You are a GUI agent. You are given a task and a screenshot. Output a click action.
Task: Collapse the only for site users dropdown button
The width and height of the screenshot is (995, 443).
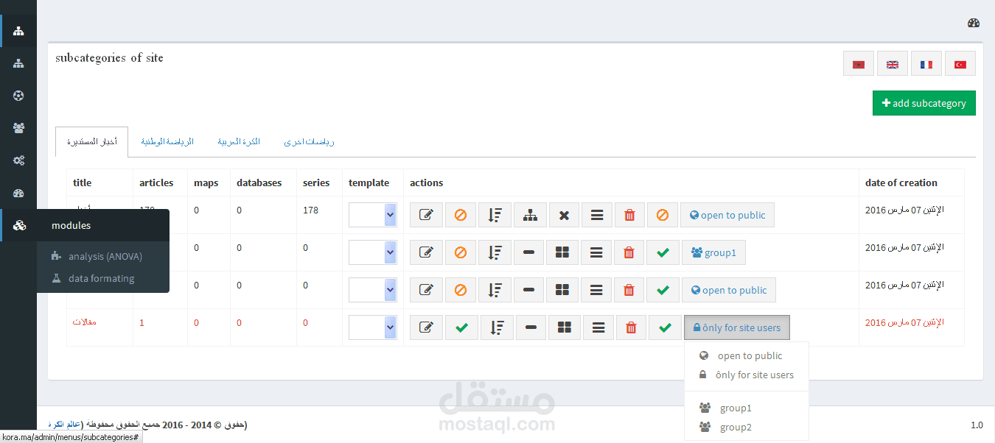coord(737,327)
